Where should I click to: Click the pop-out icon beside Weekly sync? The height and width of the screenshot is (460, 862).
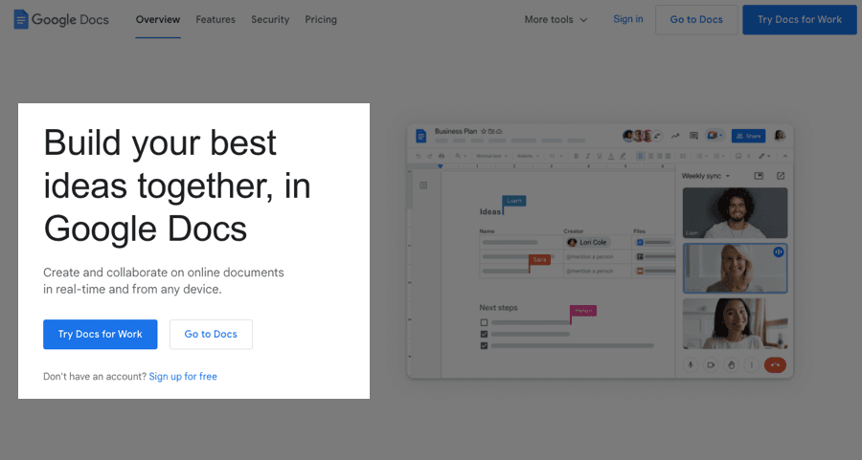(781, 176)
